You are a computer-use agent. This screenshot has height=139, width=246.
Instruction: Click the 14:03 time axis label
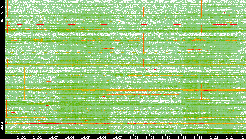coord(53,137)
